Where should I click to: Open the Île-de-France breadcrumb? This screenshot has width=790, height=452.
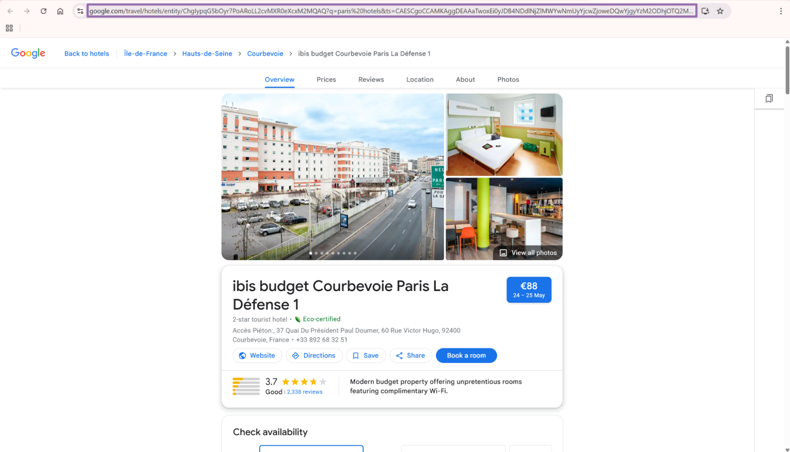click(x=145, y=53)
